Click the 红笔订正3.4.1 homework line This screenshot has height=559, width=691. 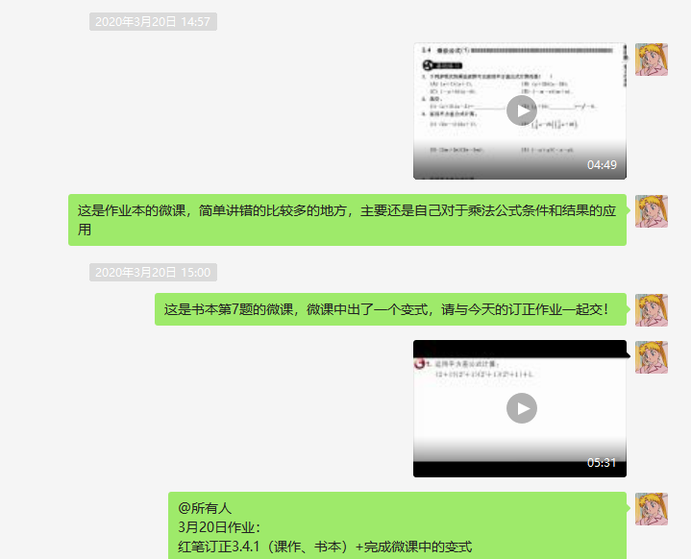point(325,547)
